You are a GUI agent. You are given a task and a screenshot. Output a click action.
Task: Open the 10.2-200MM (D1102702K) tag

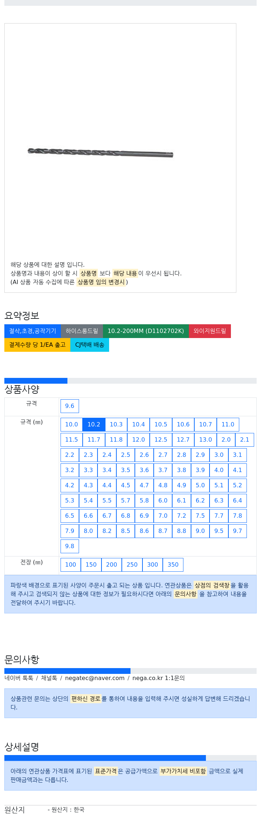point(146,331)
